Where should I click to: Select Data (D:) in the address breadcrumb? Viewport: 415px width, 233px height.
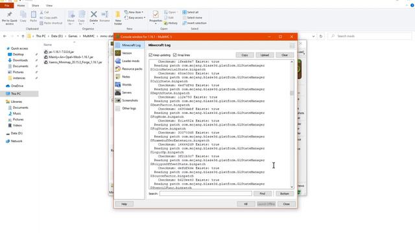[x=57, y=36]
